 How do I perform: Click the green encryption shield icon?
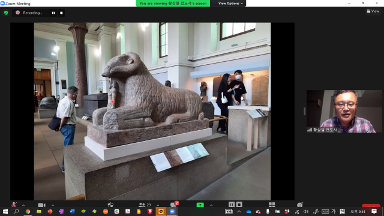tap(6, 13)
